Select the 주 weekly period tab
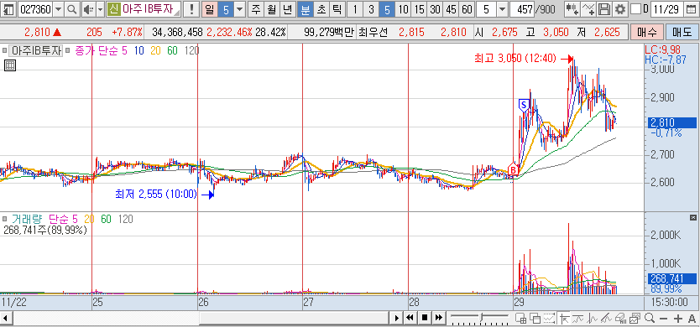Screen dimensions: 700x327 tap(256, 9)
